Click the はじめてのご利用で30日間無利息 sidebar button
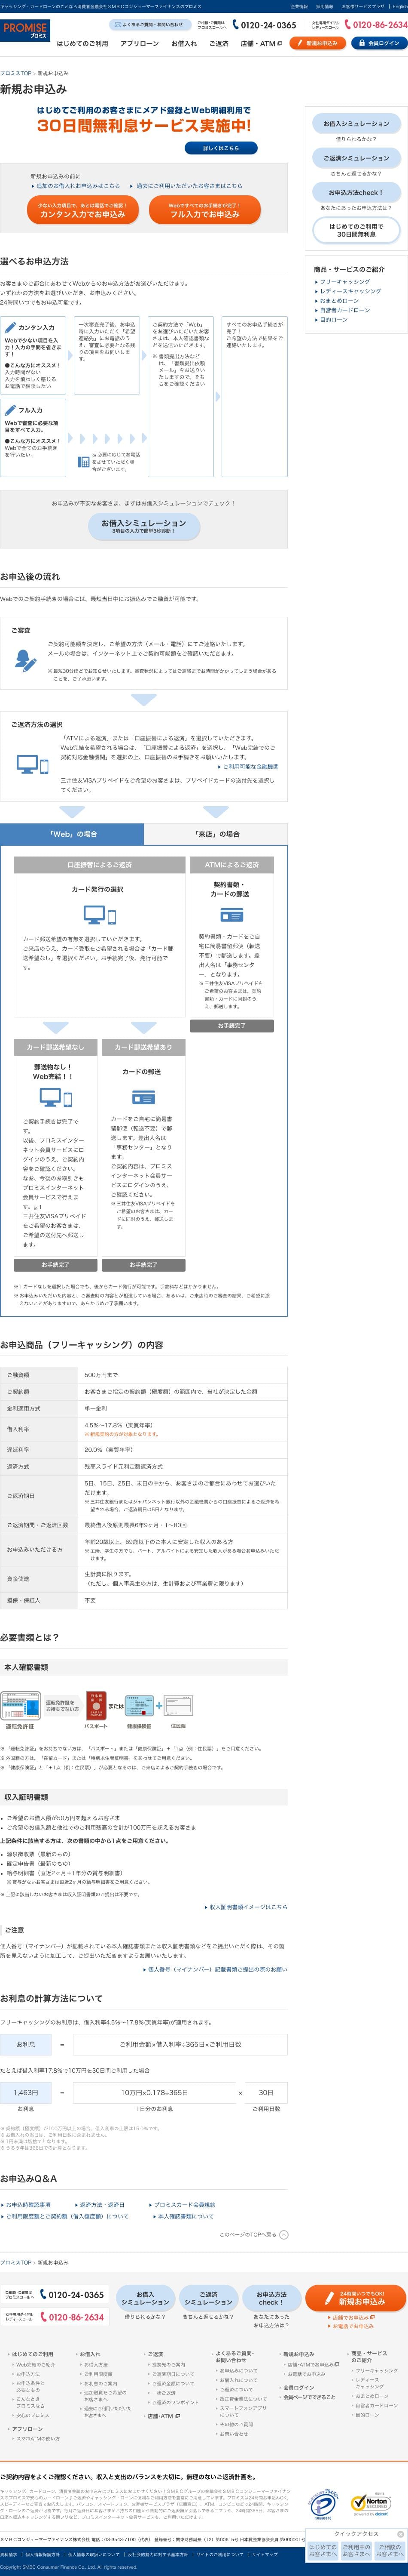 click(356, 230)
